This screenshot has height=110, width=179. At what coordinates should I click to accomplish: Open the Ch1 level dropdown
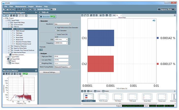pos(67,39)
